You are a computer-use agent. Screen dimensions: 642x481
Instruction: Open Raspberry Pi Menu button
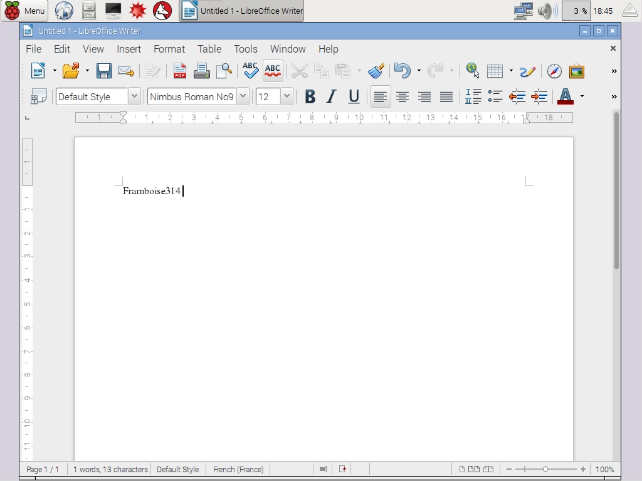(24, 11)
